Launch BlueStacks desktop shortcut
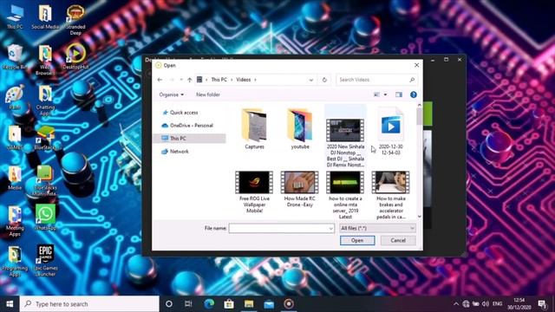Image resolution: width=555 pixels, height=312 pixels. (x=45, y=137)
